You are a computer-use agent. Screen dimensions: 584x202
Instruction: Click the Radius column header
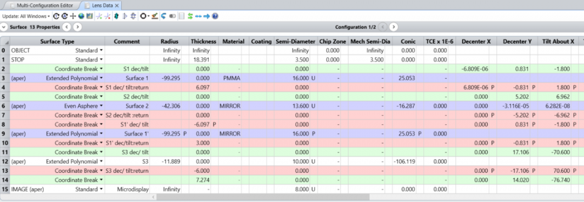click(x=169, y=41)
